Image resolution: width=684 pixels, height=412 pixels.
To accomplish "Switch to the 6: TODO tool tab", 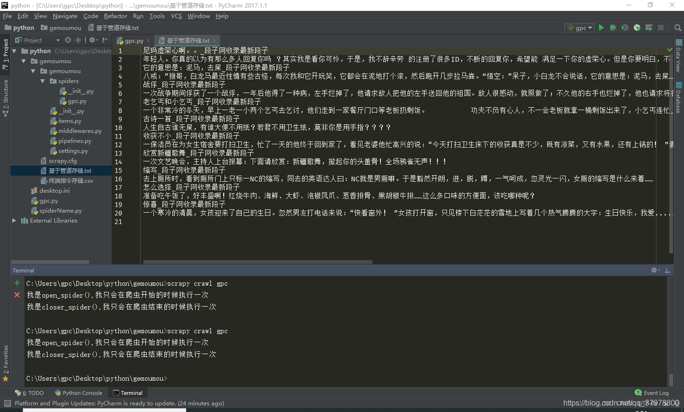I will tap(29, 393).
